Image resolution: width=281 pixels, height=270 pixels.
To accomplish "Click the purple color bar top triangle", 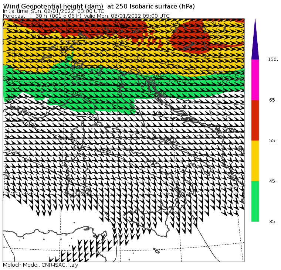I will pos(255,39).
